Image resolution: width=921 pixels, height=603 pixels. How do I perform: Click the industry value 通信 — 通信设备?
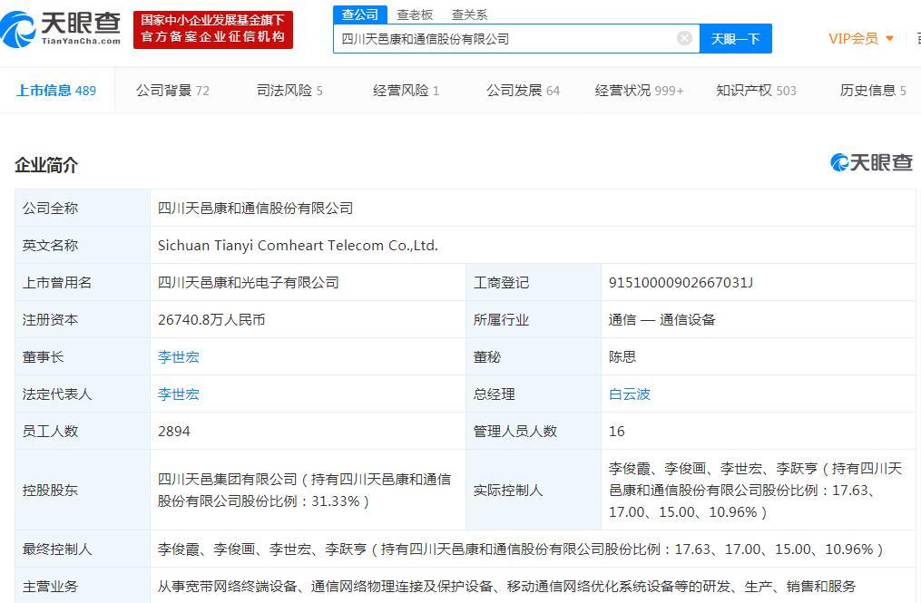662,319
